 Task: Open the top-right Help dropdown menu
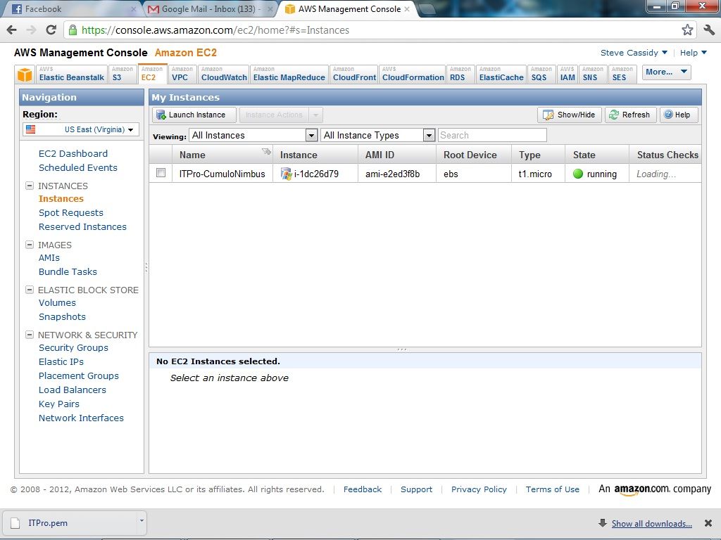[x=694, y=53]
